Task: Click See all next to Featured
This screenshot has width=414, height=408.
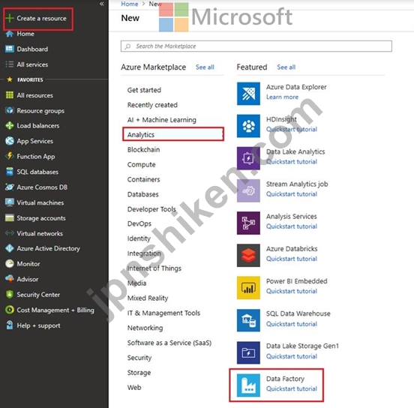Action: point(286,67)
